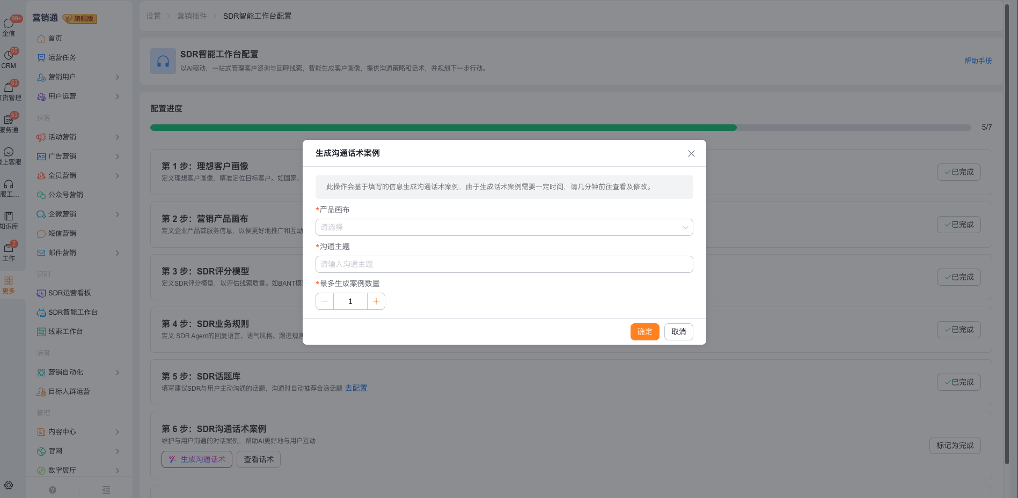1018x498 pixels.
Task: Open 工作 from the left rail
Action: (9, 252)
